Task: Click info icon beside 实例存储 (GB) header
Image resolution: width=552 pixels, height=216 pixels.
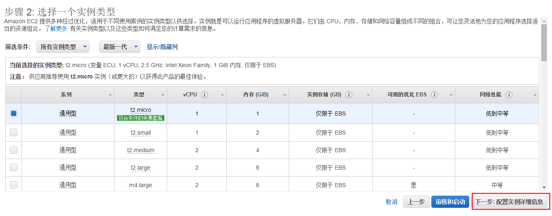Action: (x=349, y=95)
